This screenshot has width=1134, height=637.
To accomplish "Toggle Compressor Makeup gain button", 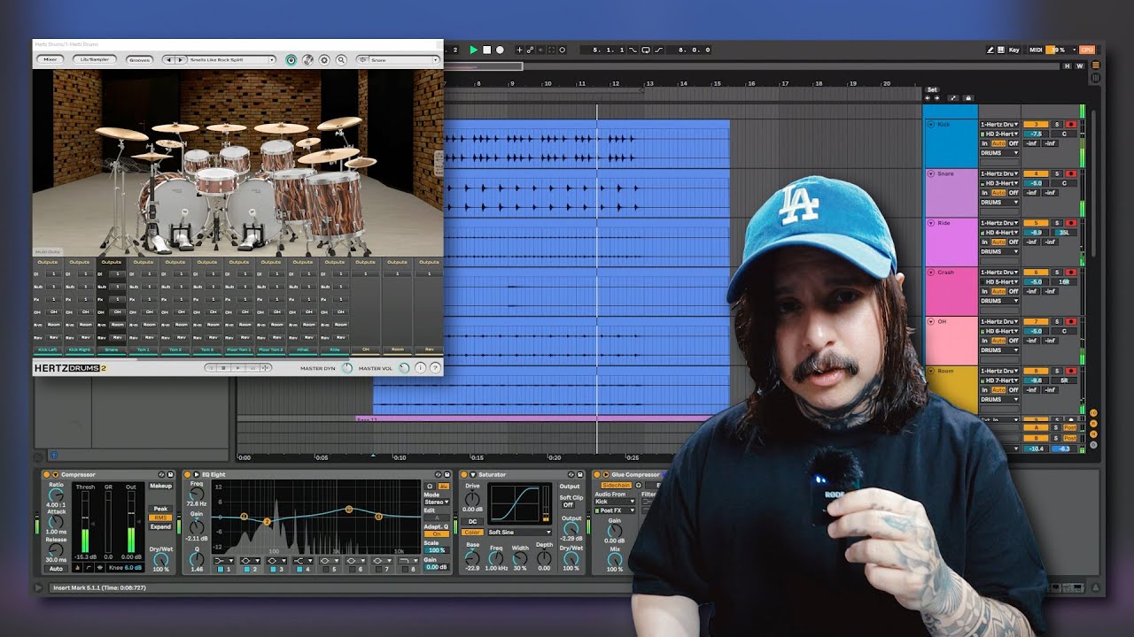I will pos(160,486).
